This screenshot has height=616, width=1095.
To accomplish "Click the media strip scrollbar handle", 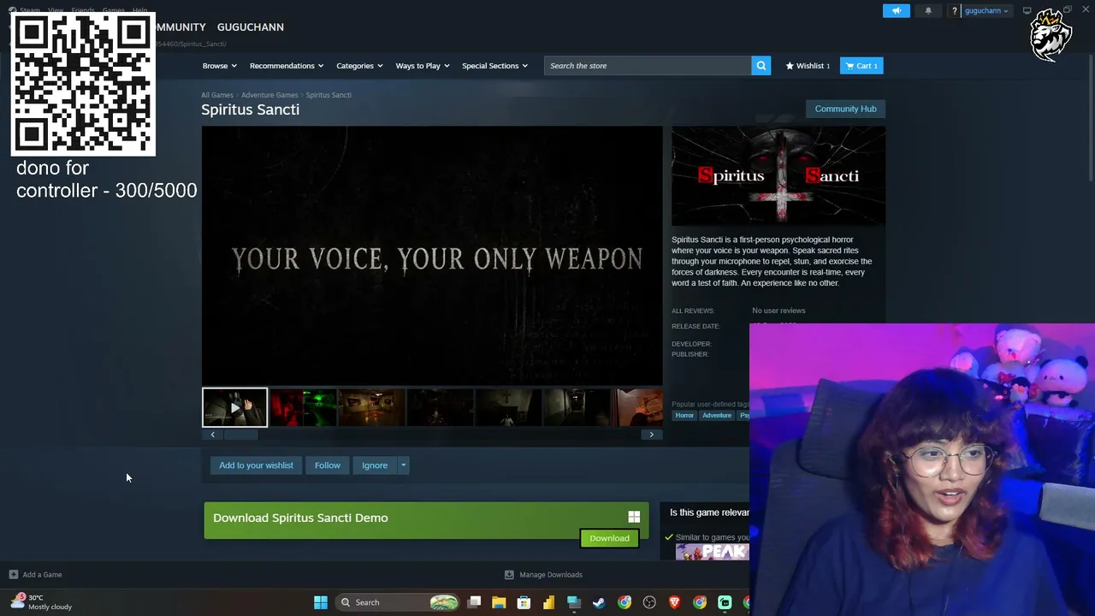I will point(240,435).
